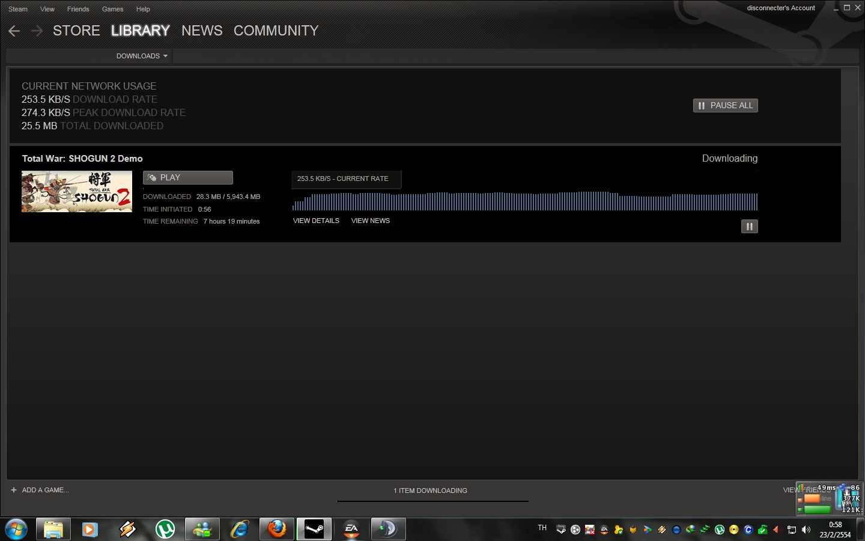Screen dimensions: 865x541
Task: Click the 7 hours 19 minutes remaining value
Action: tap(232, 221)
